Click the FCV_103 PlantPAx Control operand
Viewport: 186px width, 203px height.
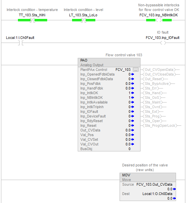[x=123, y=70]
